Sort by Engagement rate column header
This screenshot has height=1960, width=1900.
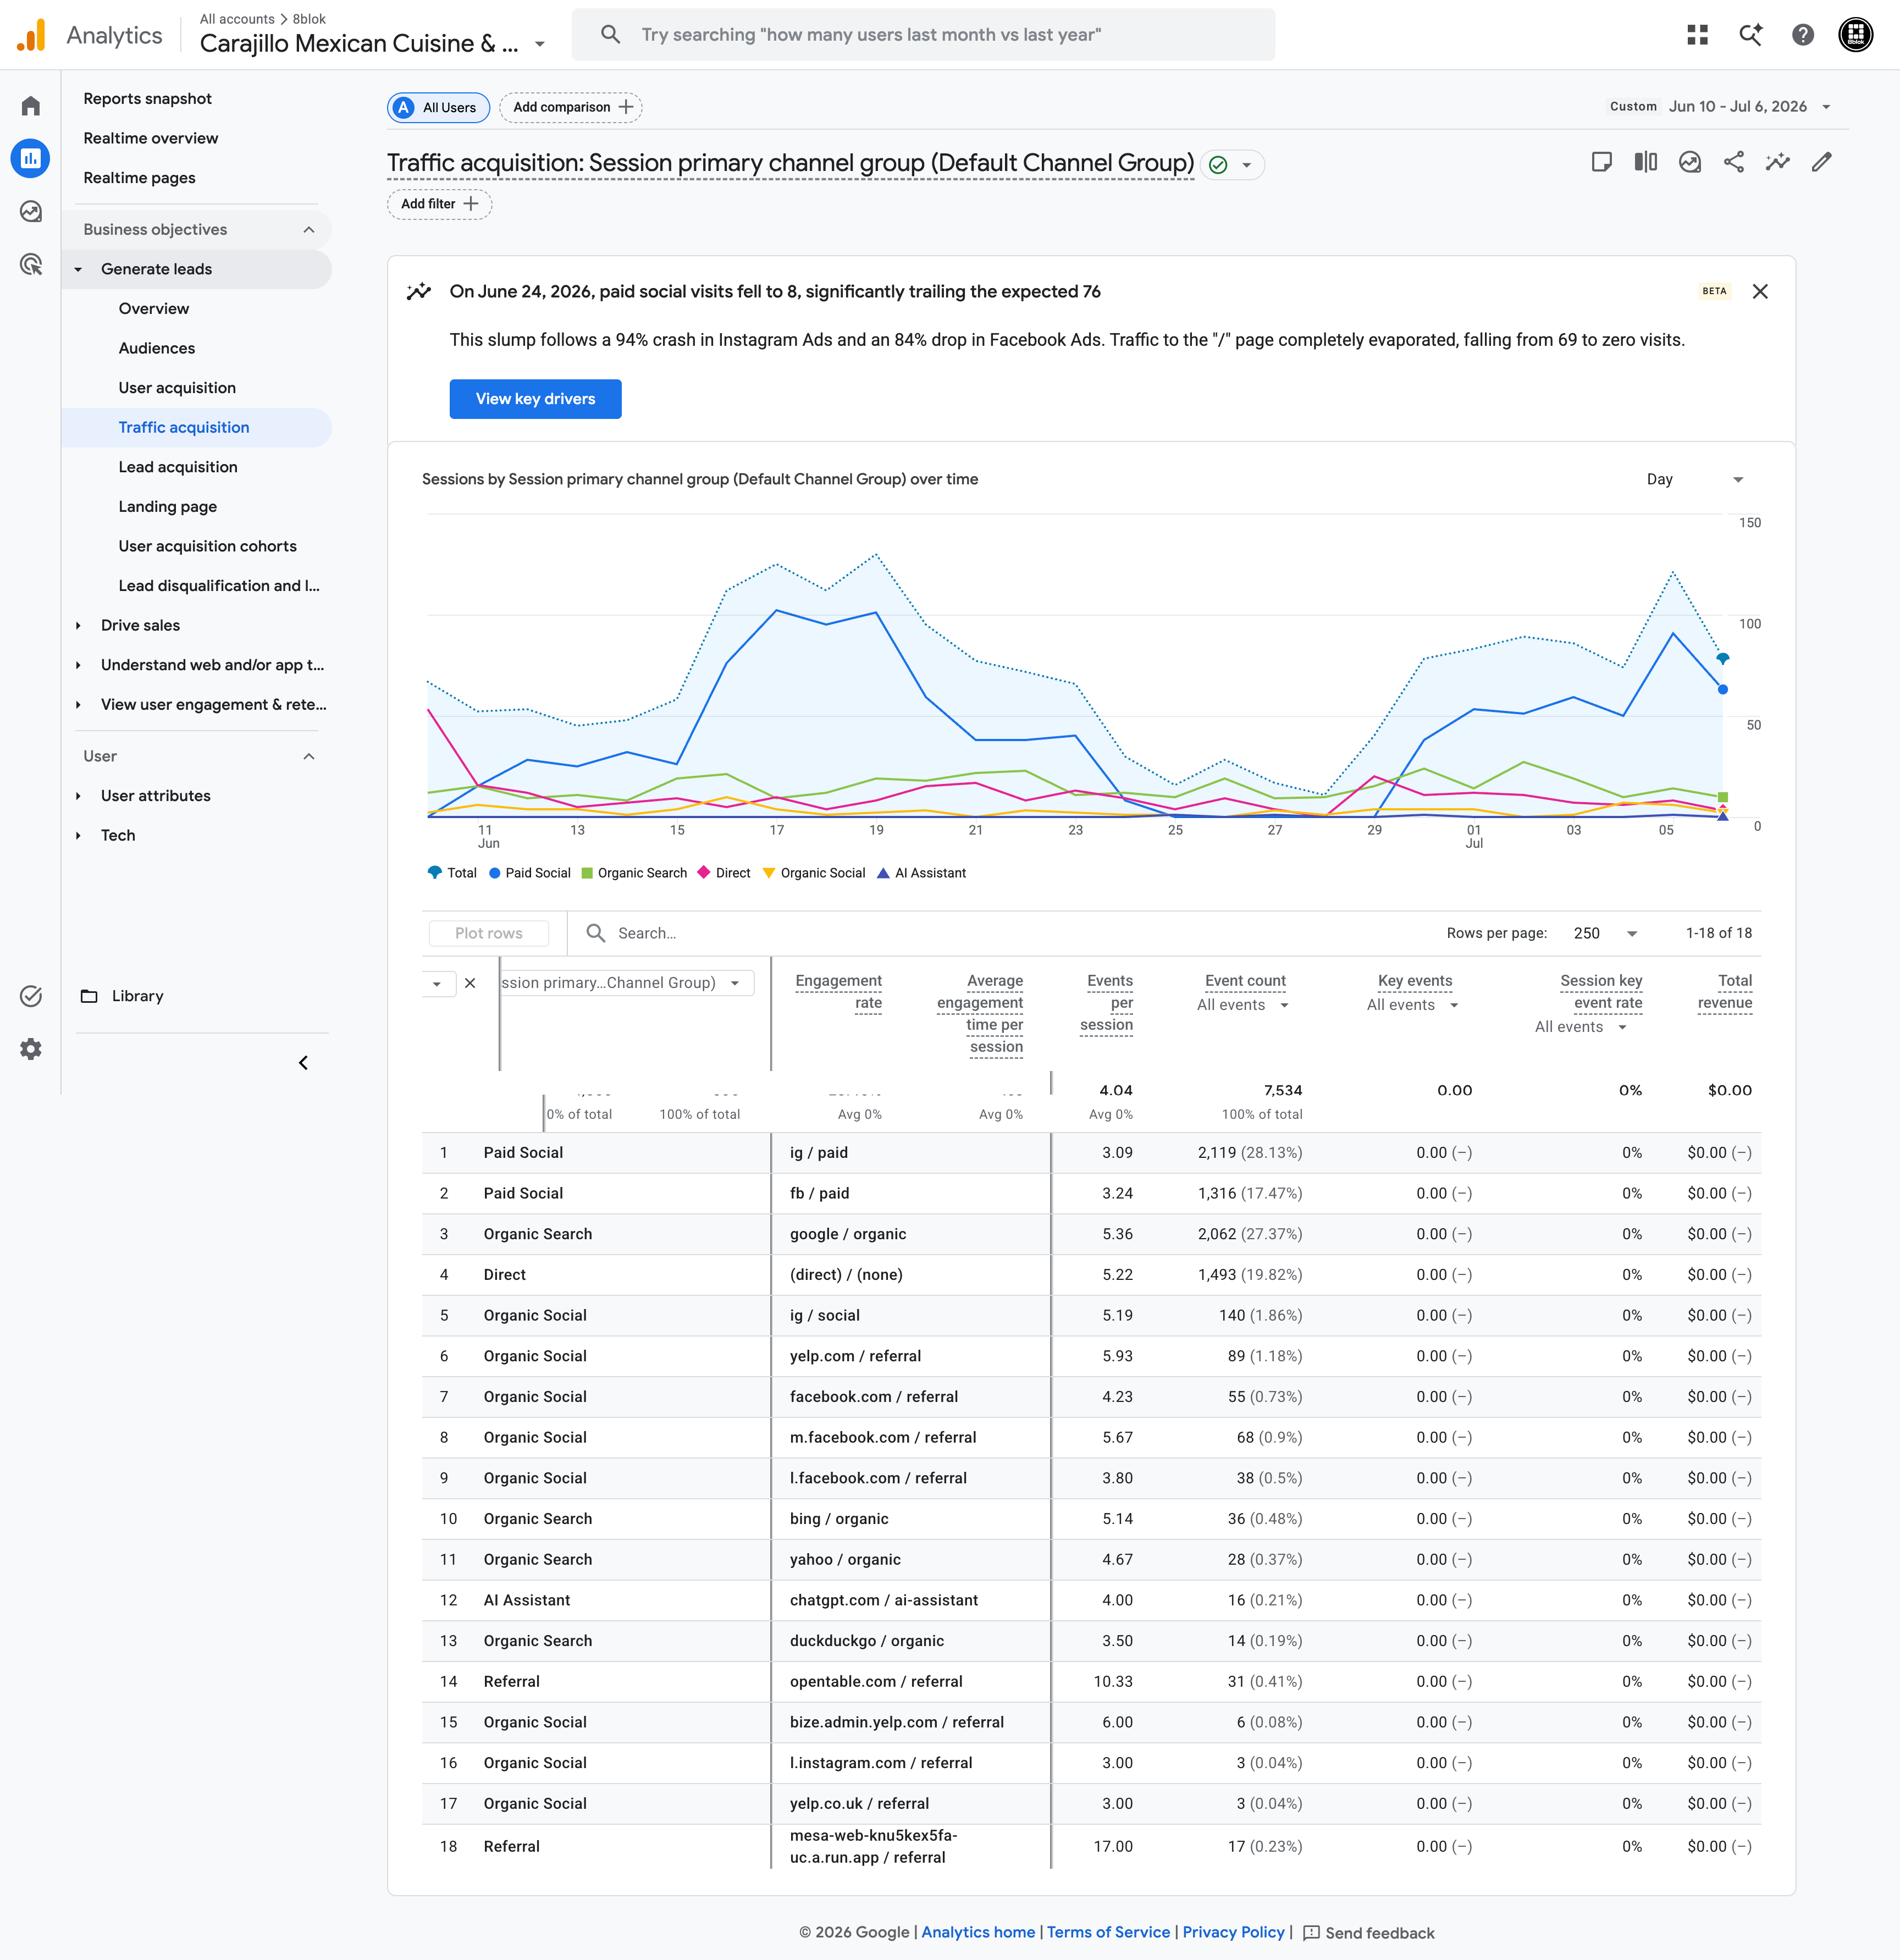click(x=838, y=992)
